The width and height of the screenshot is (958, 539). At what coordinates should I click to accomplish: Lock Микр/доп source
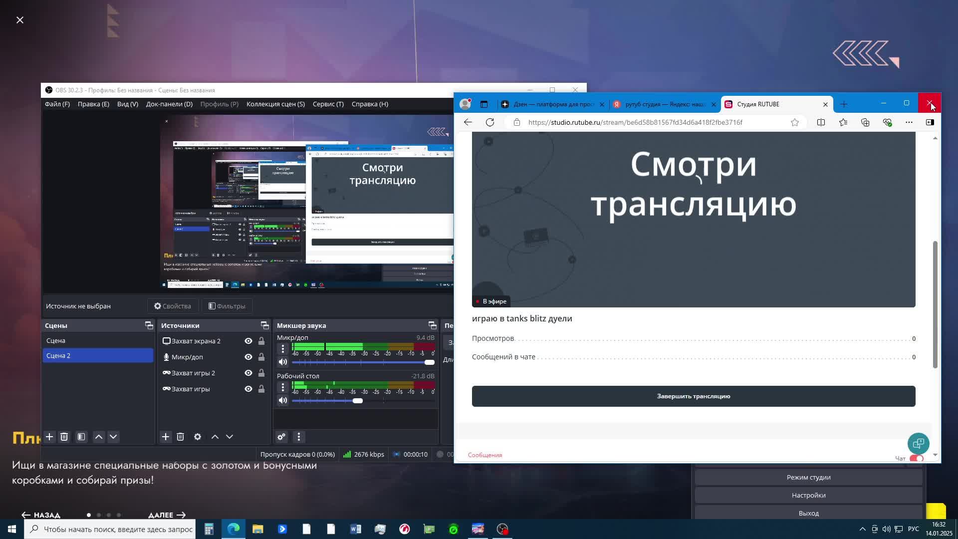click(261, 357)
